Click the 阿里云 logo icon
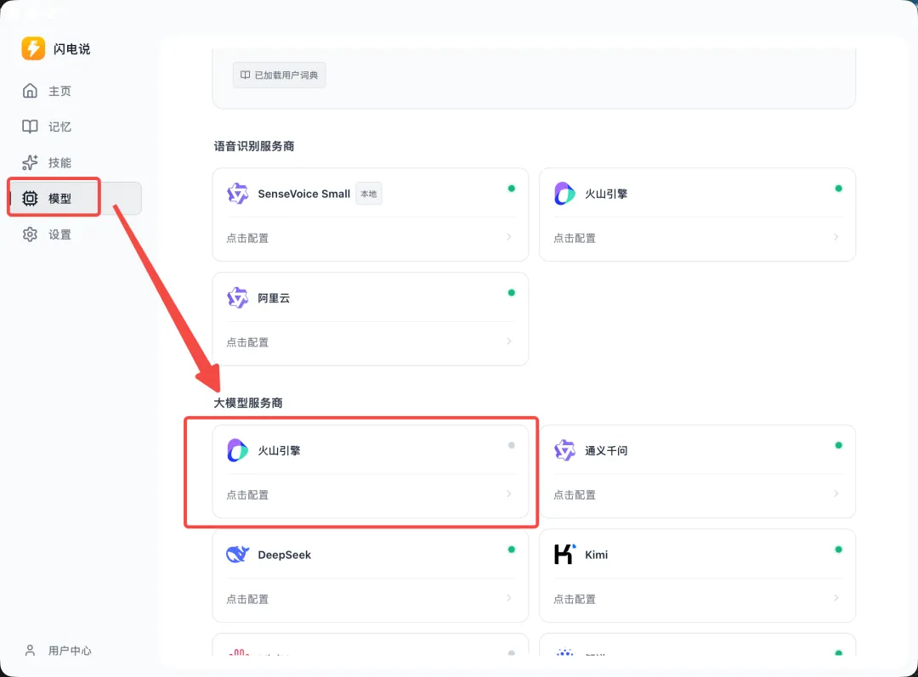Screen dimensions: 918x677 click(x=238, y=298)
